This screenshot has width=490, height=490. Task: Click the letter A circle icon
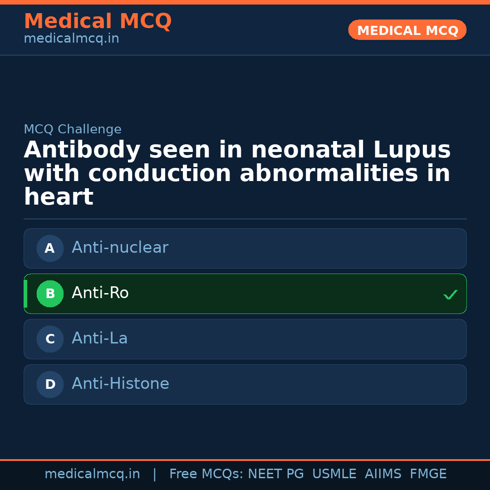coord(50,248)
